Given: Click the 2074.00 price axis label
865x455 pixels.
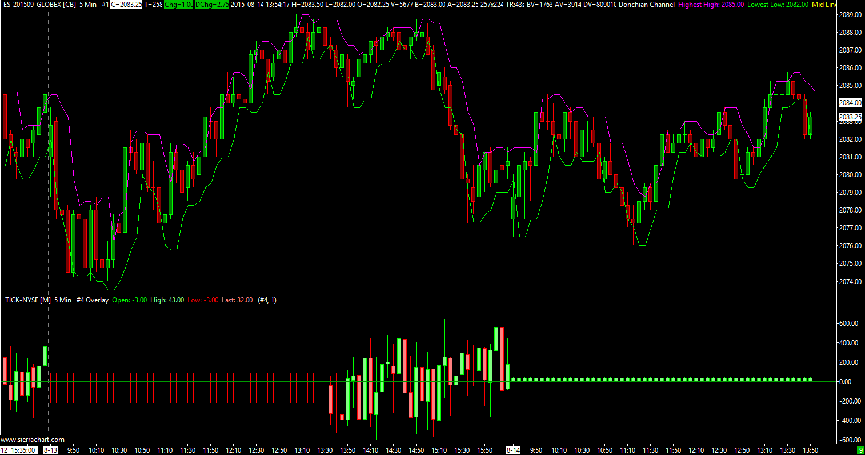Looking at the screenshot, I should click(850, 282).
